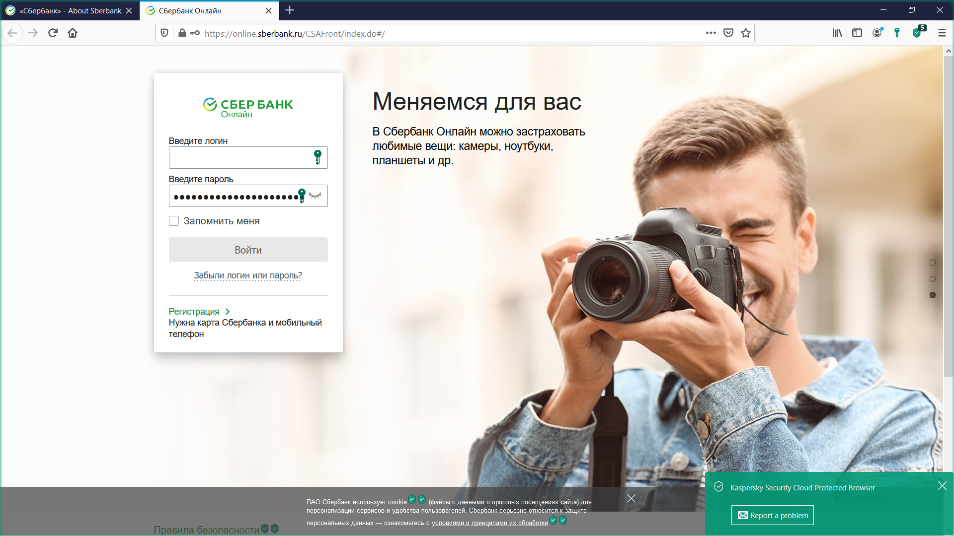Image resolution: width=954 pixels, height=536 pixels.
Task: Toggle password visibility eye icon
Action: [315, 196]
